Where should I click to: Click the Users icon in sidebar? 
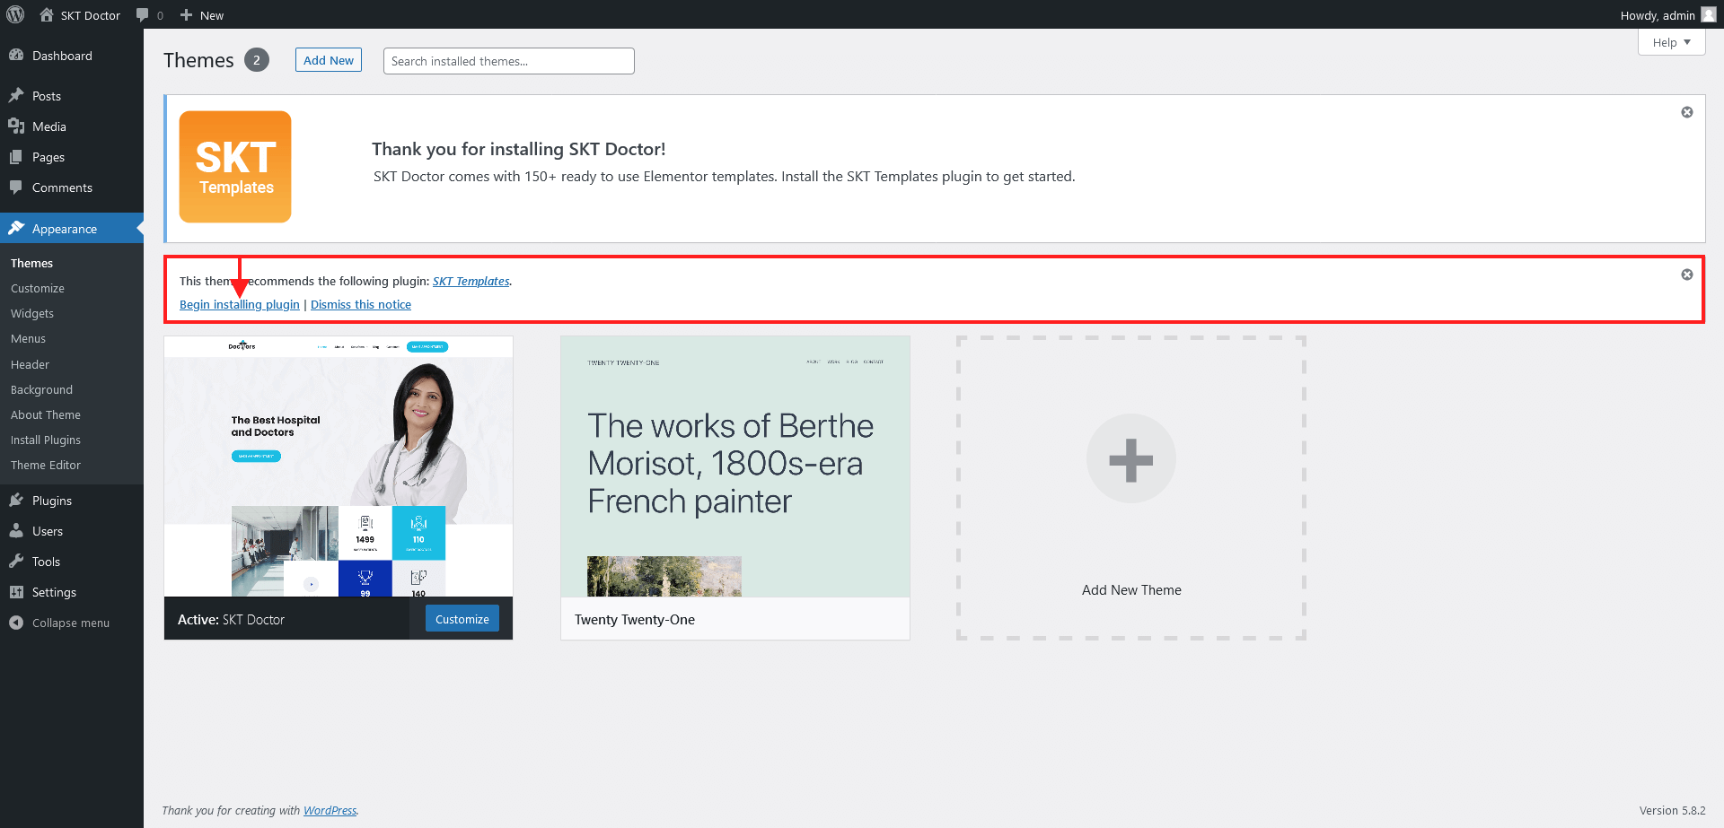(16, 530)
